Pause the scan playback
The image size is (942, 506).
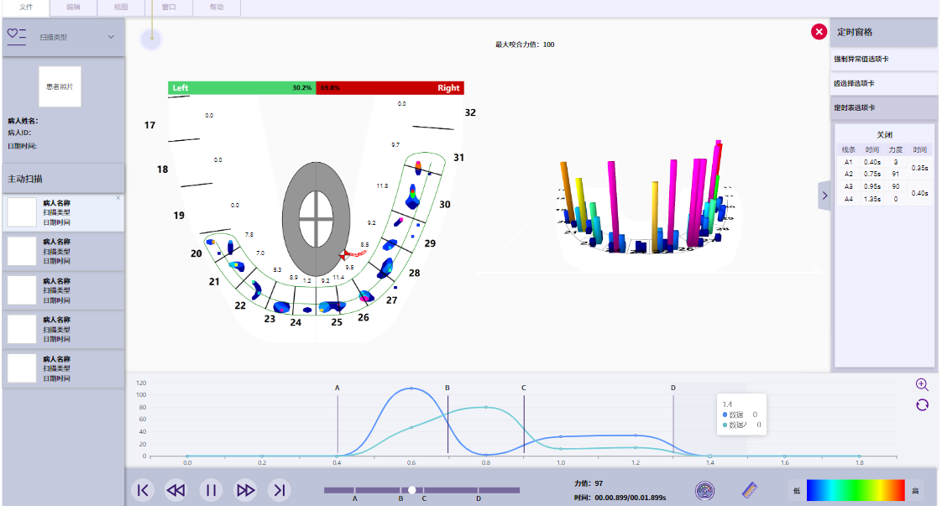click(x=211, y=490)
